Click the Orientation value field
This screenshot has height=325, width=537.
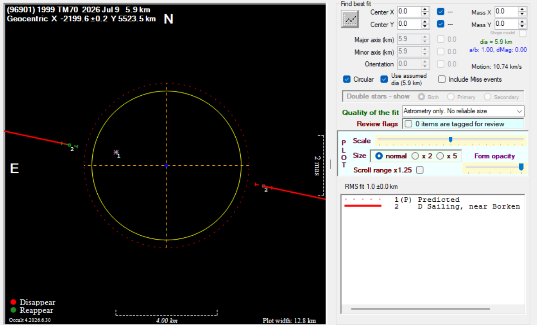[x=409, y=64]
